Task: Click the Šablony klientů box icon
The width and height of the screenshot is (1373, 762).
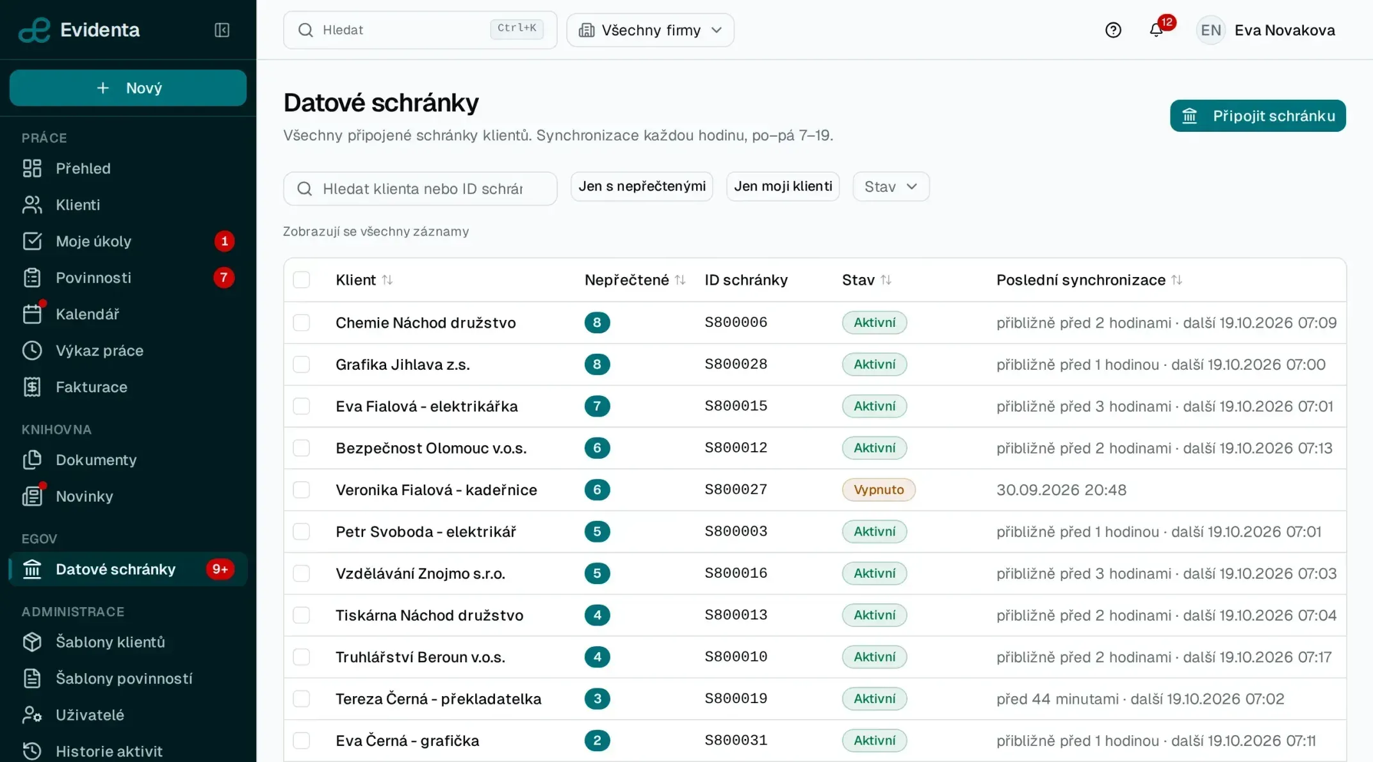Action: 32,642
